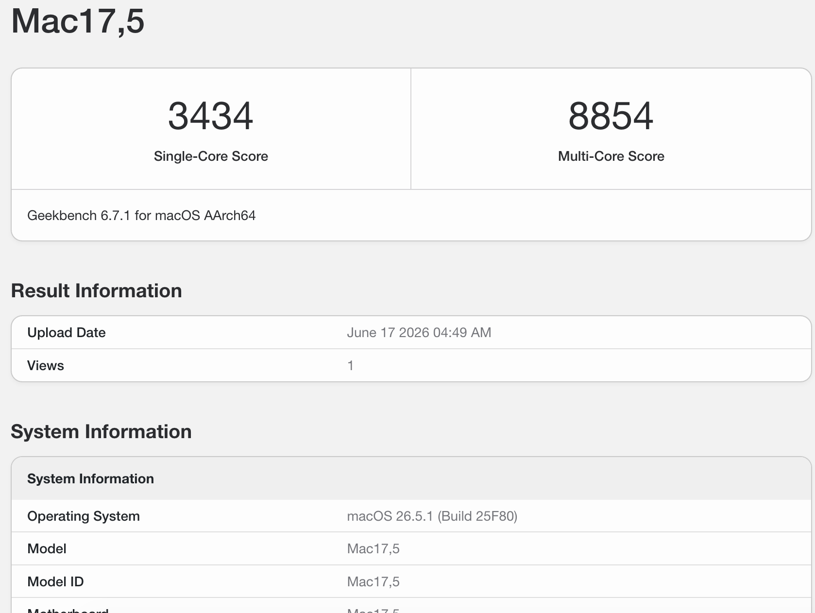Viewport: 815px width, 613px height.
Task: Click the Operating System label
Action: click(x=84, y=516)
